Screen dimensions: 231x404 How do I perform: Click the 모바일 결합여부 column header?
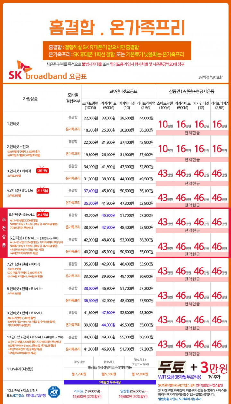coord(73,98)
